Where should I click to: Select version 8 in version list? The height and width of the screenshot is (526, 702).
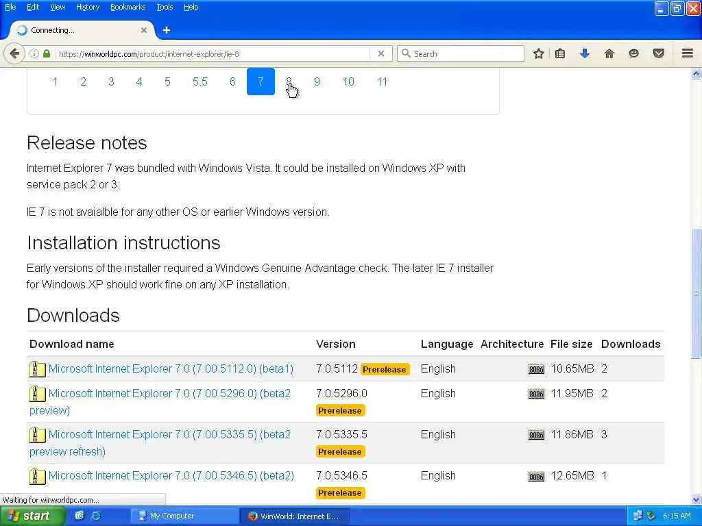(289, 82)
